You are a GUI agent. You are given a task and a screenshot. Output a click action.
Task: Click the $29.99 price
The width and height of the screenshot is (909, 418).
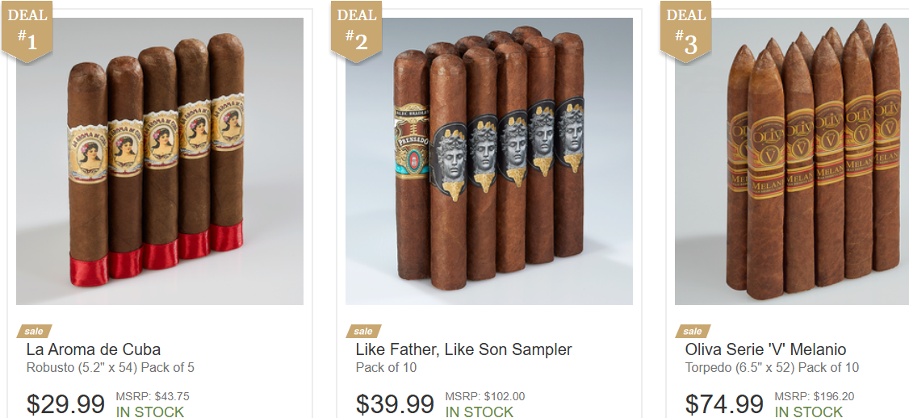click(65, 403)
